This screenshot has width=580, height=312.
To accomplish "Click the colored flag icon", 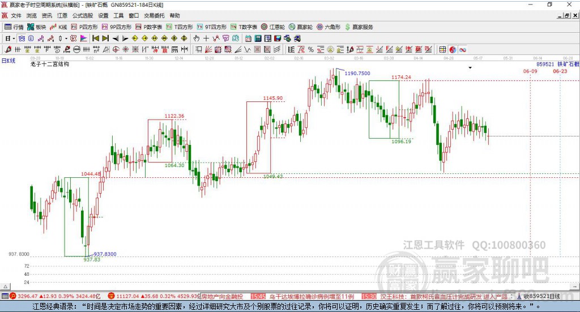I will point(84,38).
